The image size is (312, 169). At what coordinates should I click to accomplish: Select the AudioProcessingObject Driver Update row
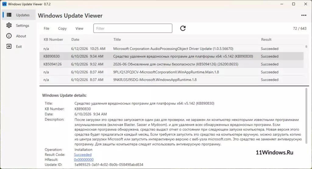tap(172, 48)
